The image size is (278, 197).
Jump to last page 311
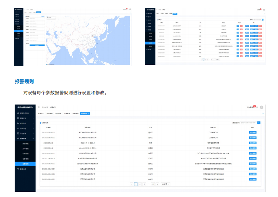[x=153, y=184]
